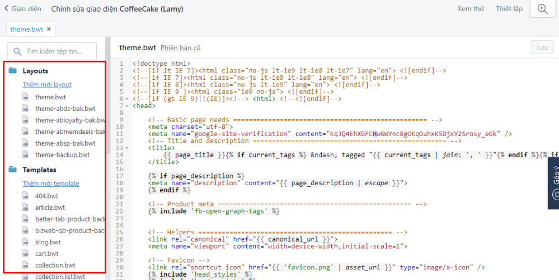559x280 pixels.
Task: Click the Xem thử preview button
Action: pos(471,9)
